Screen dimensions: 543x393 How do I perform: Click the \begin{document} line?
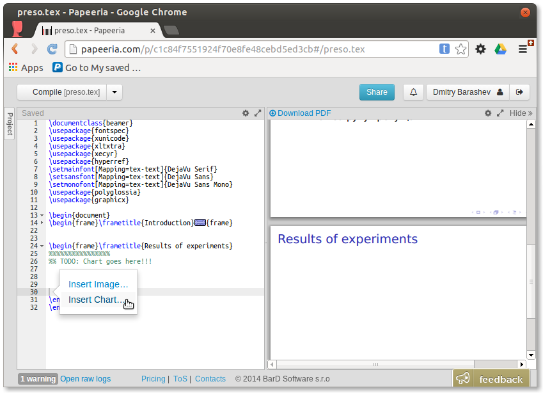(79, 215)
